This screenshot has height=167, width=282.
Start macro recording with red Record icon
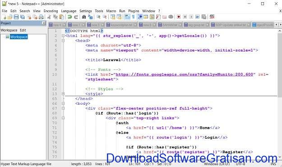[179, 17]
